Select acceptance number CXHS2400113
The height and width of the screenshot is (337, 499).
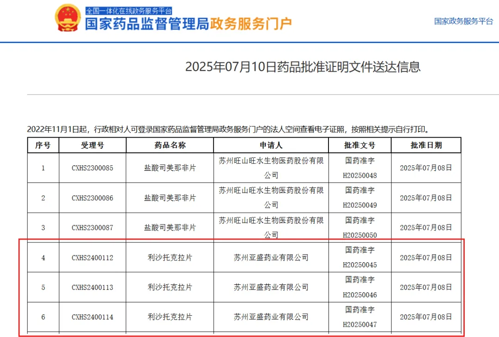pyautogui.click(x=92, y=288)
